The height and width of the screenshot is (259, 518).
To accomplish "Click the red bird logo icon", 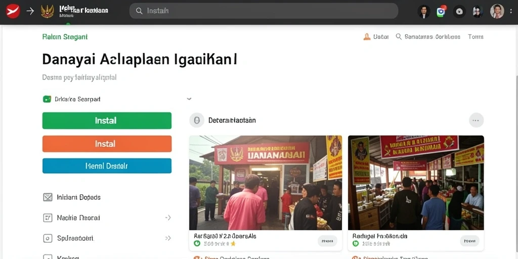I will [13, 11].
